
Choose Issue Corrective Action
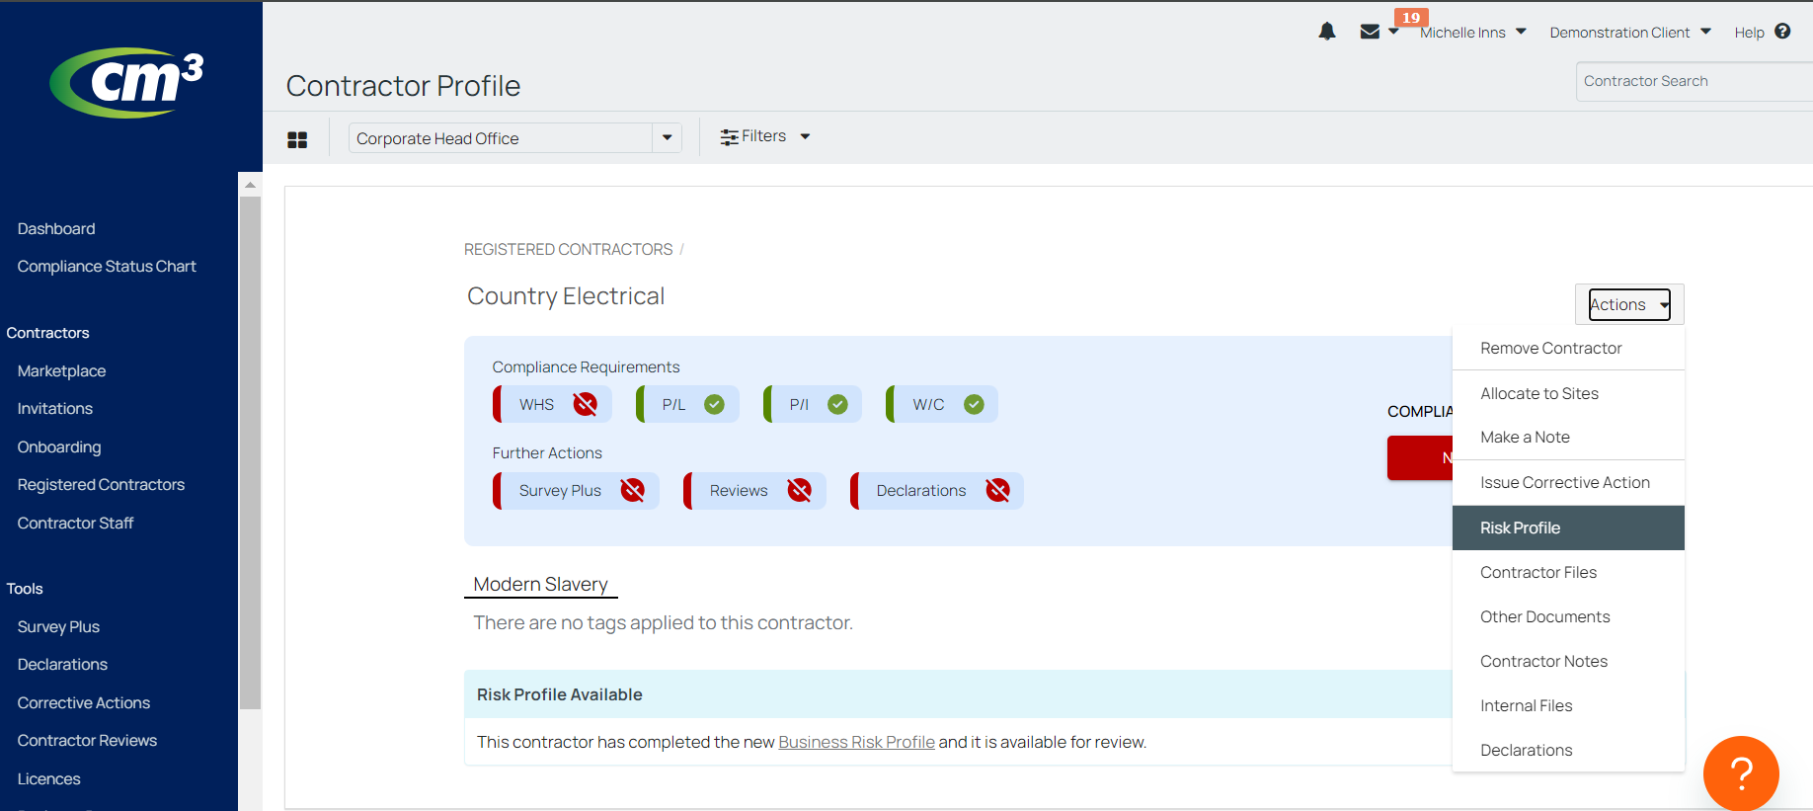pyautogui.click(x=1568, y=482)
